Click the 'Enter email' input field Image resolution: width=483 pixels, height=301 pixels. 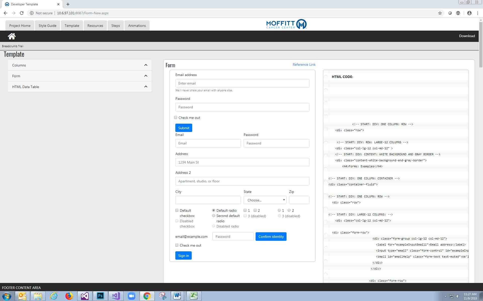[x=242, y=83]
